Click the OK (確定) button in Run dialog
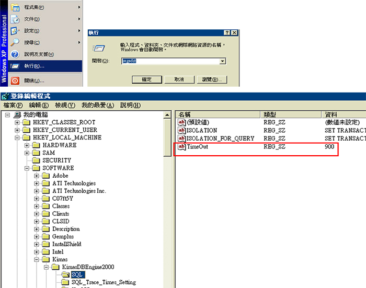This screenshot has height=288, width=366. 147,79
